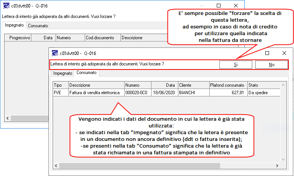Image resolution: width=294 pixels, height=176 pixels.
Task: Sort by Data column in front window
Action: (165, 85)
